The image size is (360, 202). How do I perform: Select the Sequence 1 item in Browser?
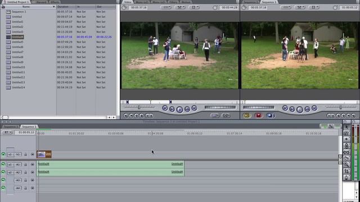(19, 12)
